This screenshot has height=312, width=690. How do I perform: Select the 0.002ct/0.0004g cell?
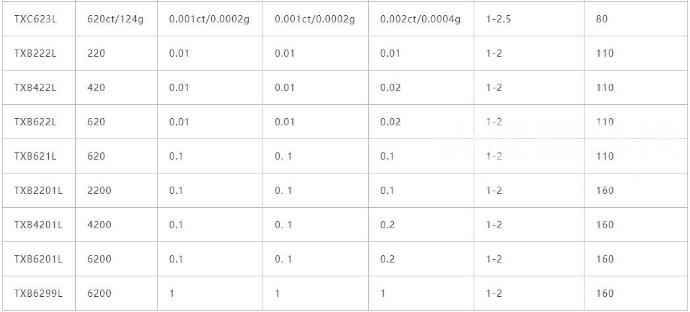(x=420, y=19)
